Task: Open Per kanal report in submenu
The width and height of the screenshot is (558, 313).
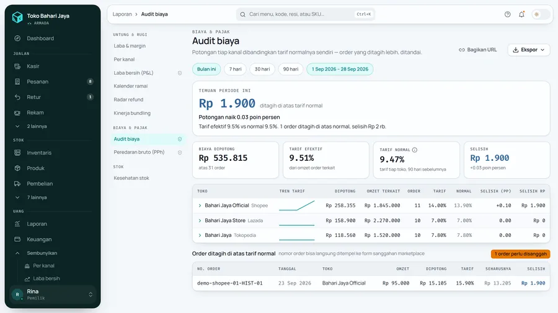Action: [124, 59]
